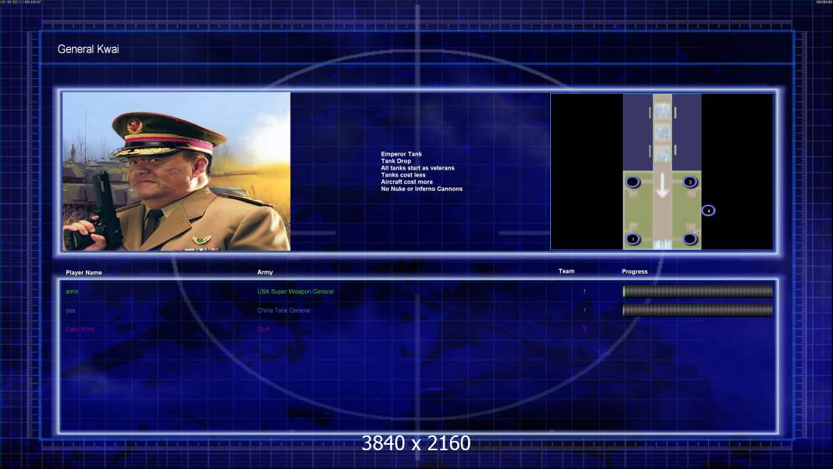This screenshot has height=469, width=833.
Task: Click team number in yes's row
Action: (585, 310)
